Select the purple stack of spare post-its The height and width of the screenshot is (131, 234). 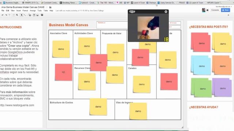coord(222,87)
